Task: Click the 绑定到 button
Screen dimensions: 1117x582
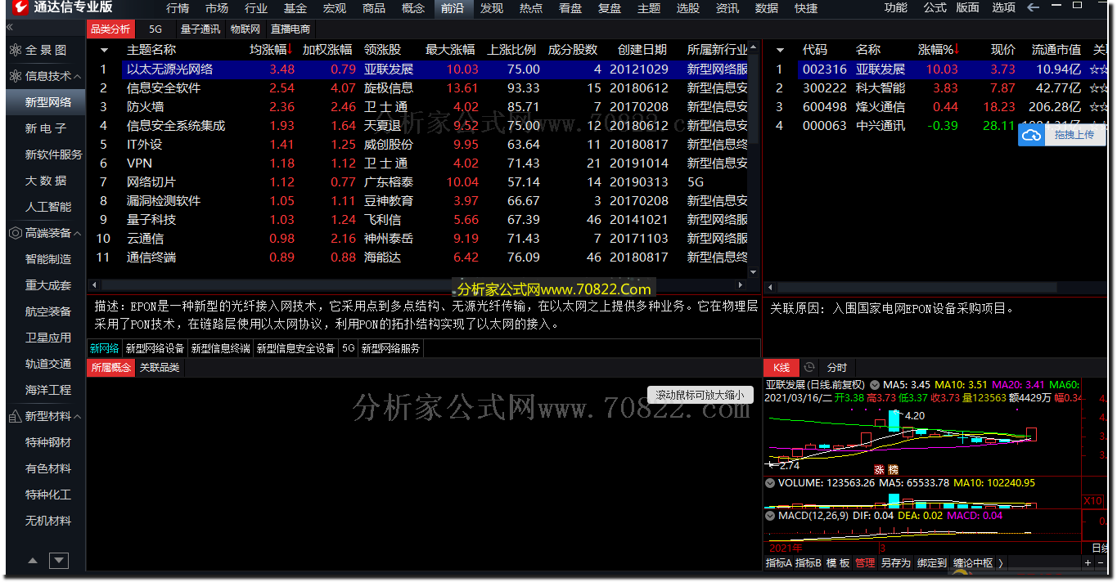Action: pos(932,562)
